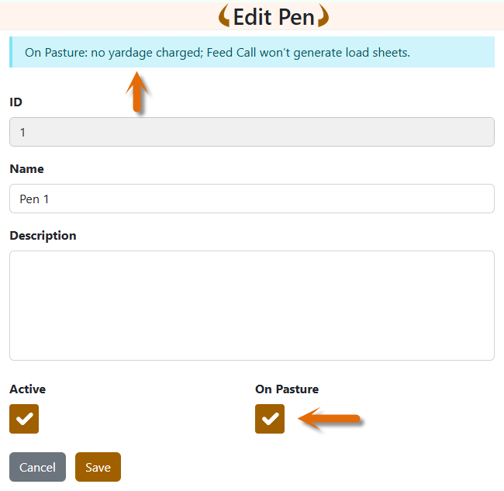Click the Name field label

[x=26, y=168]
